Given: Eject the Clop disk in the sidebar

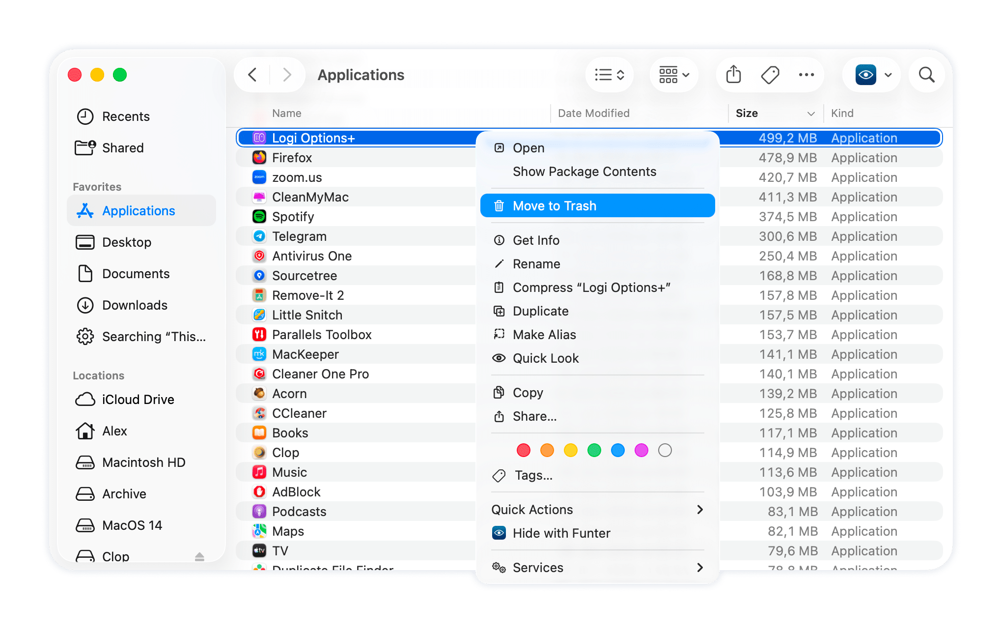Looking at the screenshot, I should click(x=199, y=556).
